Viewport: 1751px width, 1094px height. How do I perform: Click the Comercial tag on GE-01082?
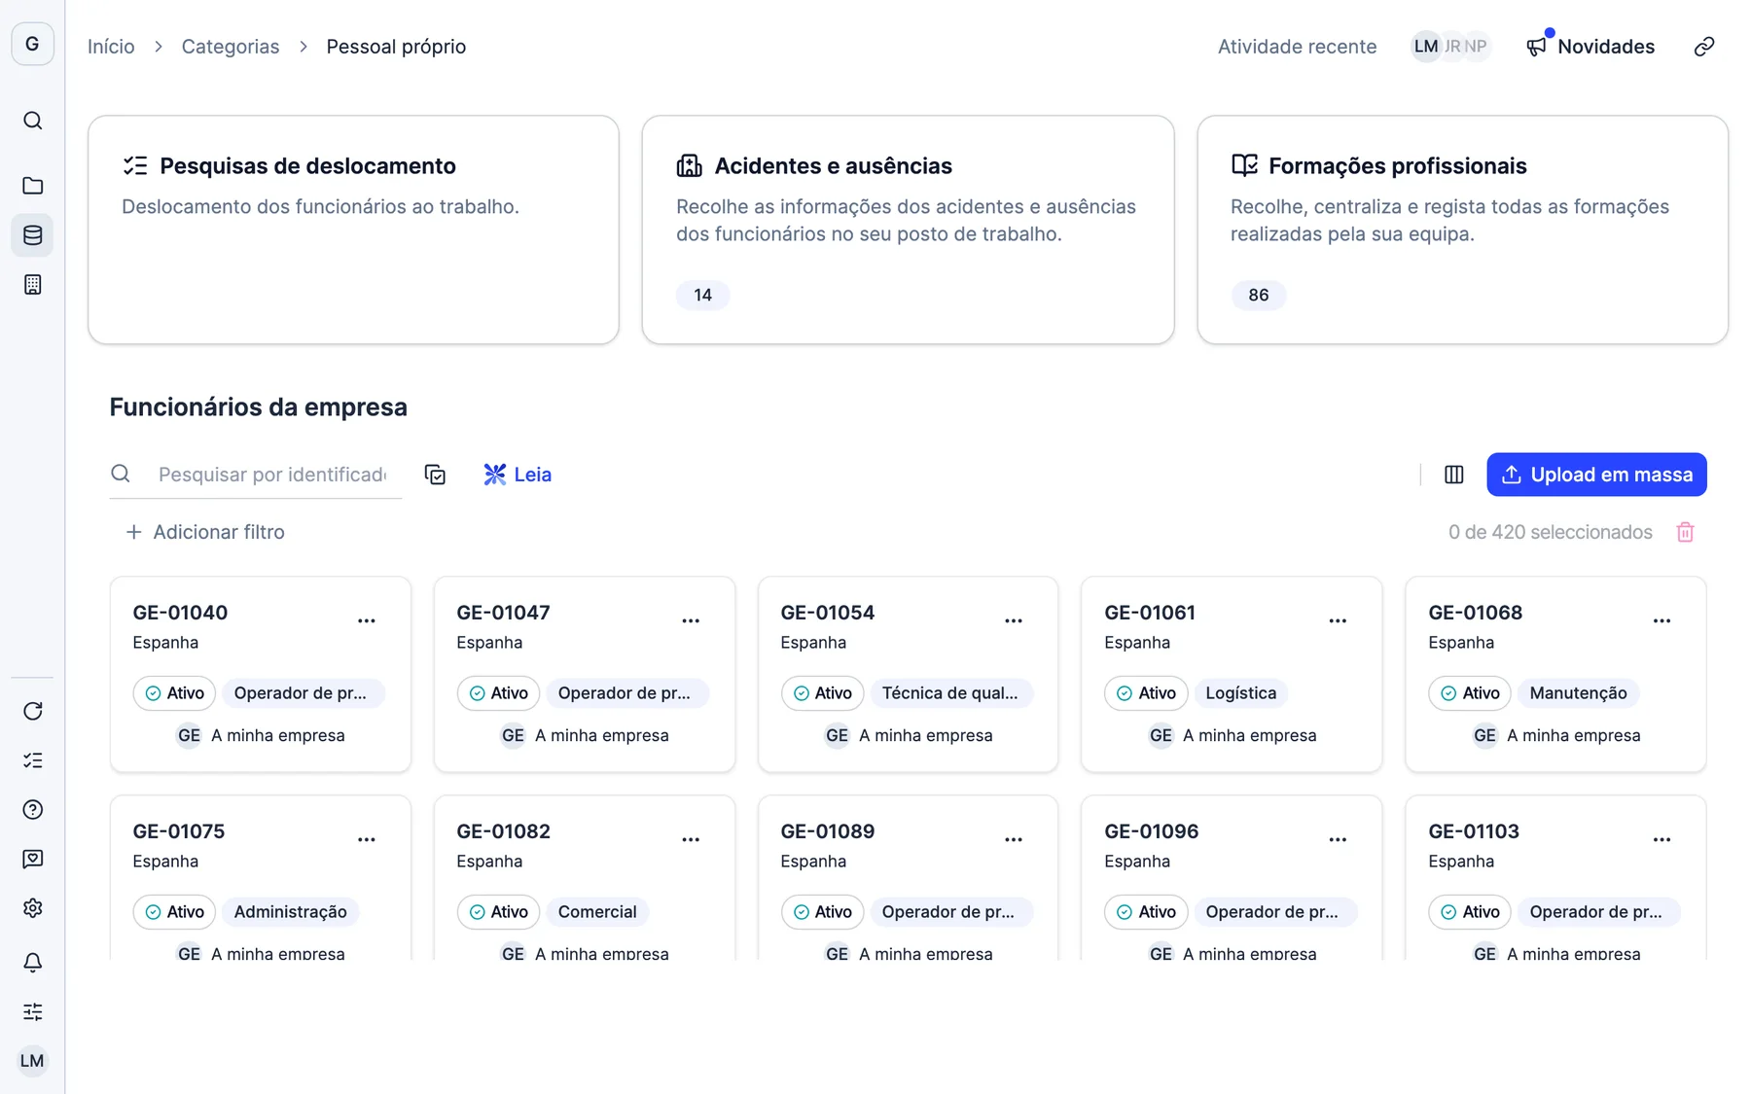click(x=597, y=912)
